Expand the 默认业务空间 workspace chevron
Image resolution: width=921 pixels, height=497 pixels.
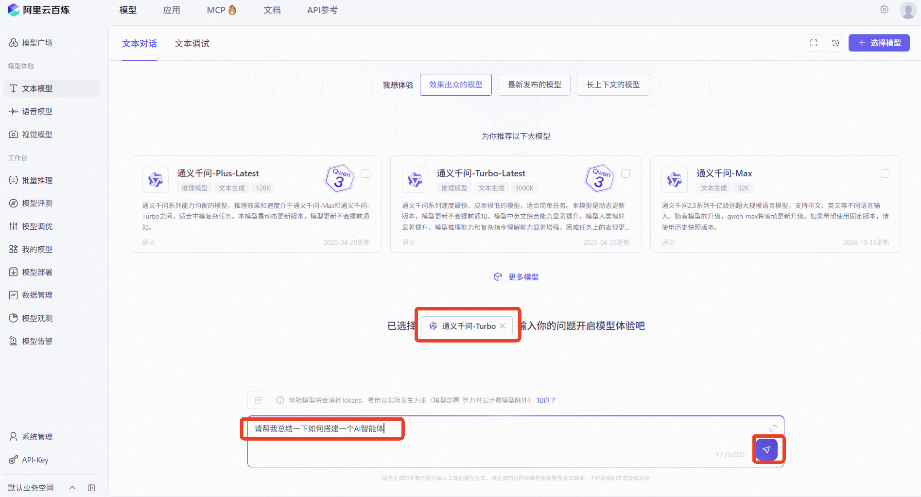[x=72, y=488]
